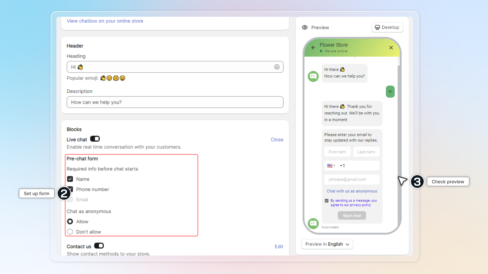Click Edit on Contact us block

pos(279,247)
